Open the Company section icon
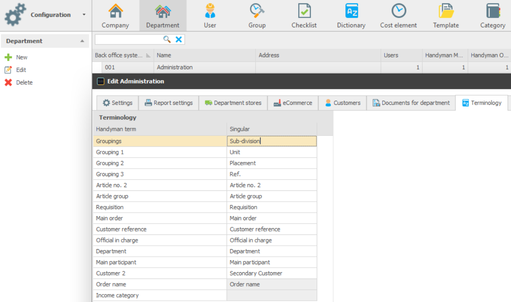Image resolution: width=511 pixels, height=302 pixels. pos(115,11)
